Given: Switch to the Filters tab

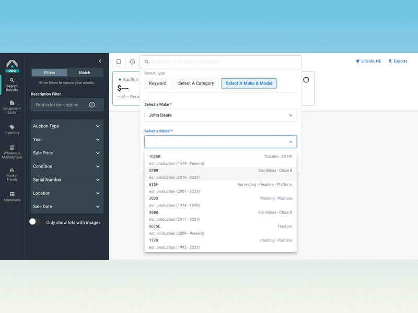Looking at the screenshot, I should (49, 73).
